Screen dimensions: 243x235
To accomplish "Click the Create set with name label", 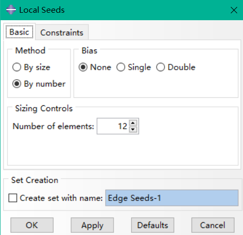I will (x=61, y=198).
